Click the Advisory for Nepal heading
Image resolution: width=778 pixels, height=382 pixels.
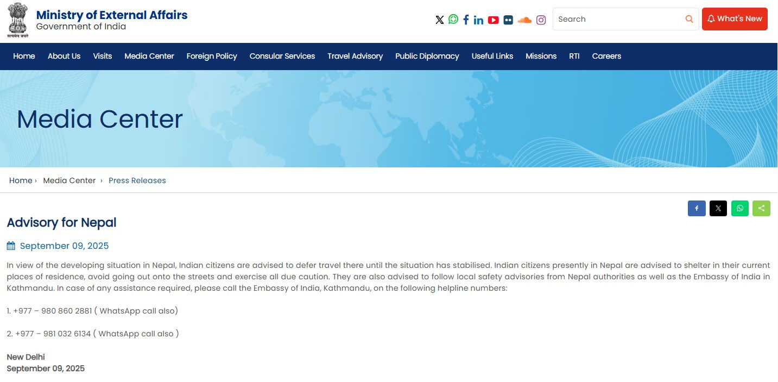(61, 222)
